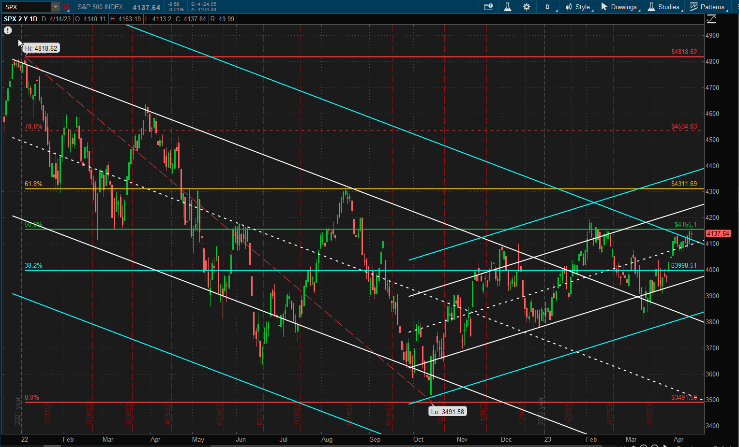Open the Drawings tool menu

(x=619, y=7)
